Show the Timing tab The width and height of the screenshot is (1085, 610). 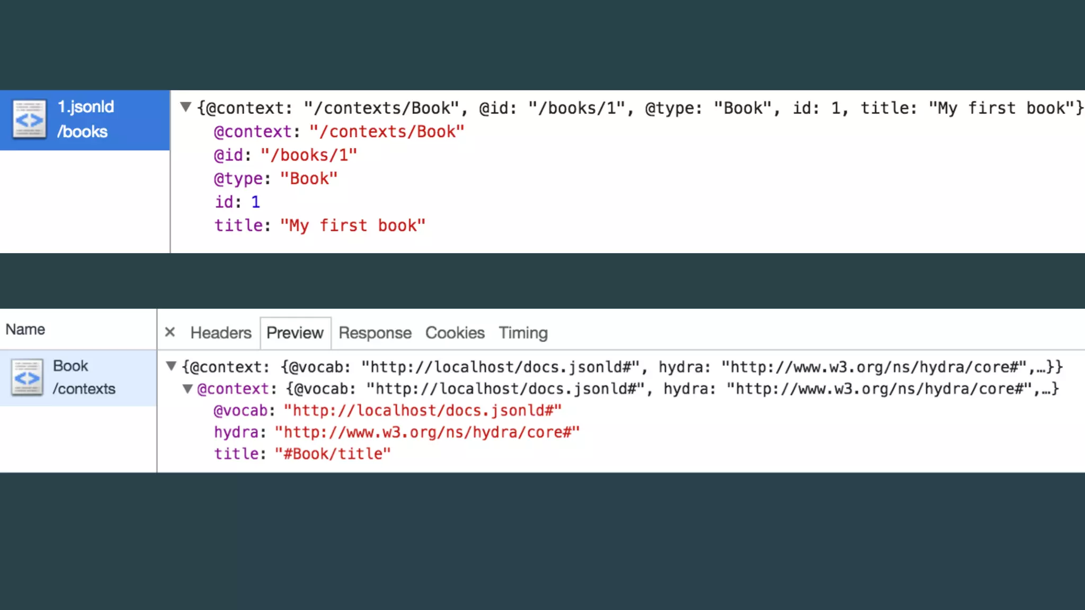click(523, 333)
